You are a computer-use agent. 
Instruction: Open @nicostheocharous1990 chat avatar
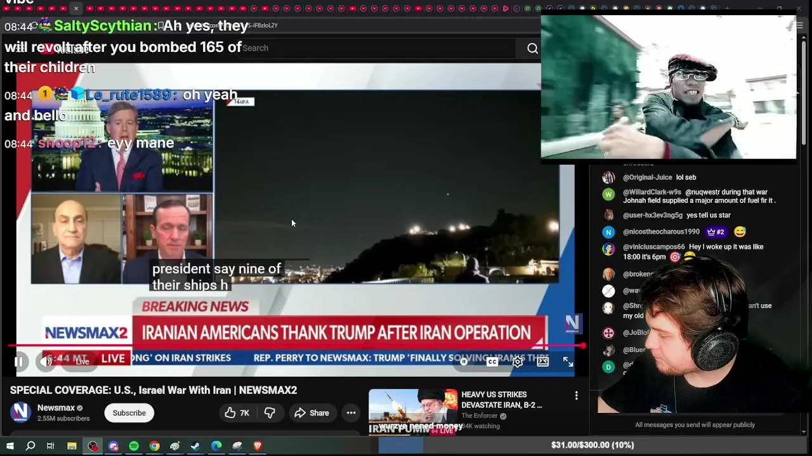click(608, 232)
